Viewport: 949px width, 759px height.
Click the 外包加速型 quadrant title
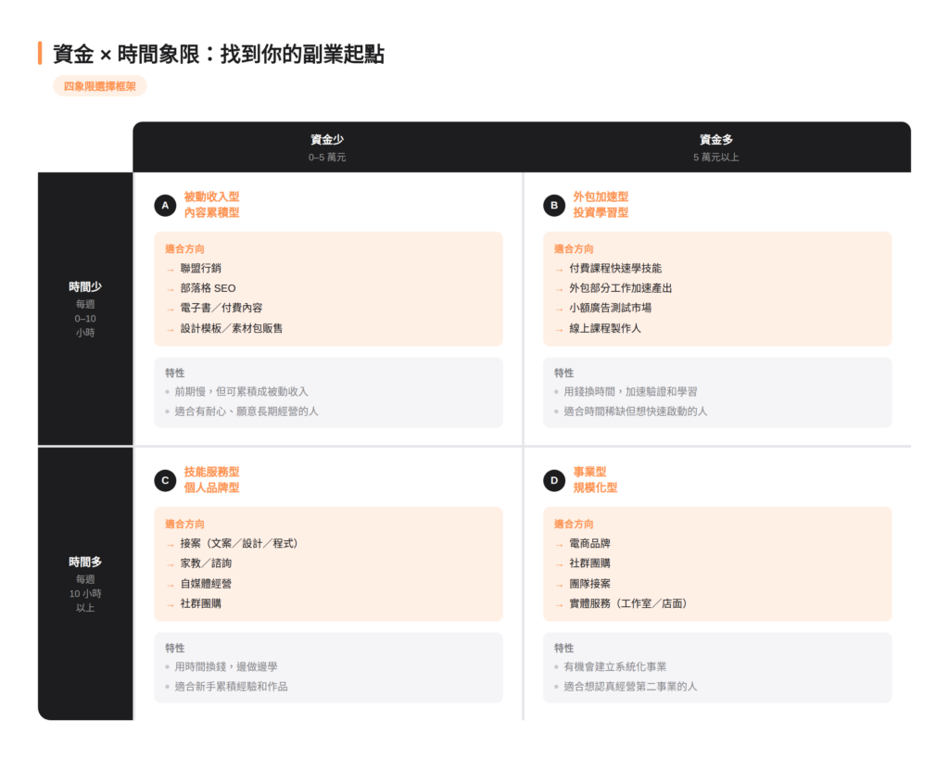click(601, 196)
